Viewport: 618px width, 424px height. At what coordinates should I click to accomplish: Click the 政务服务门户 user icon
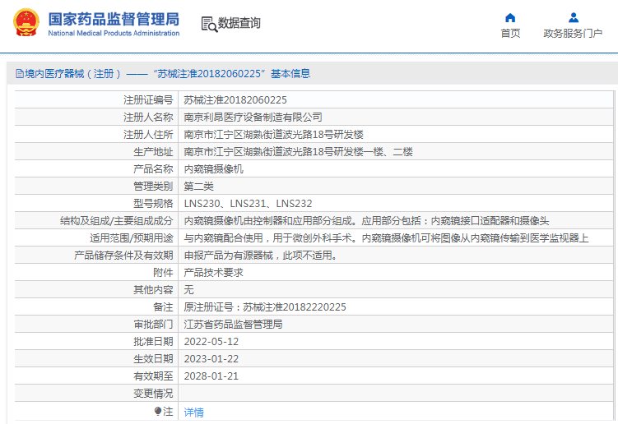tap(574, 18)
